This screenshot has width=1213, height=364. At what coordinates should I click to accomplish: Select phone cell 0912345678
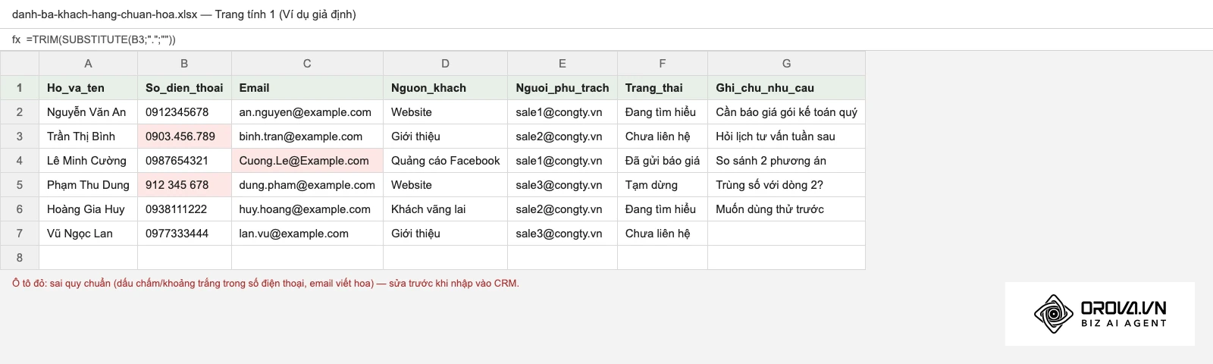(x=184, y=112)
